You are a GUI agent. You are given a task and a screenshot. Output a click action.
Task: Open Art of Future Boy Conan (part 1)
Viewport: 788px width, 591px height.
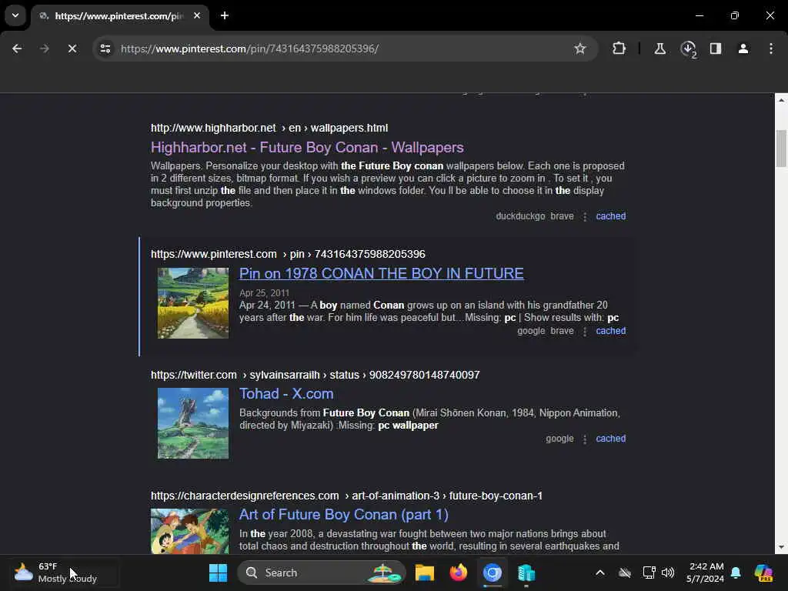coord(344,515)
